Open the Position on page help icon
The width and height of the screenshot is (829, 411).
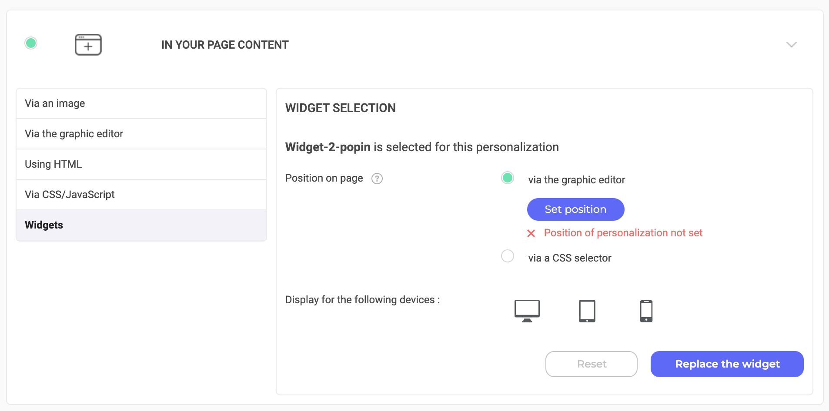pyautogui.click(x=377, y=179)
